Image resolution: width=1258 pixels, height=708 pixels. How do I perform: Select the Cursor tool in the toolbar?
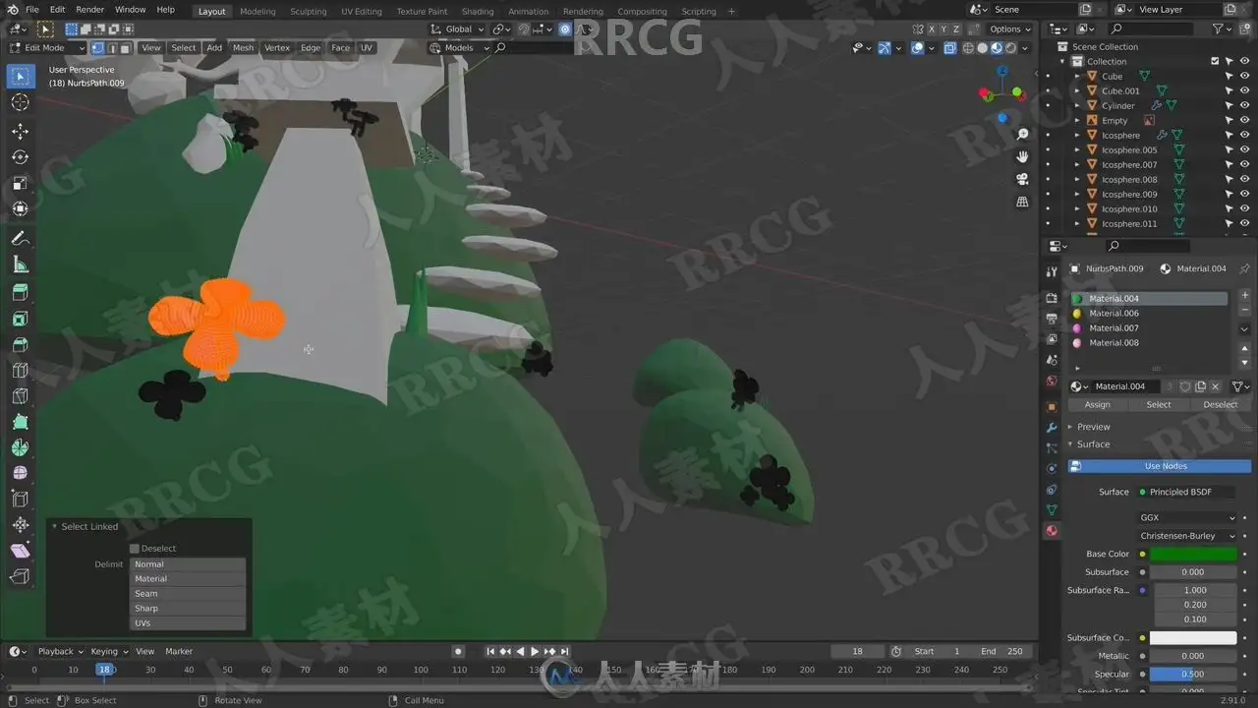[21, 102]
